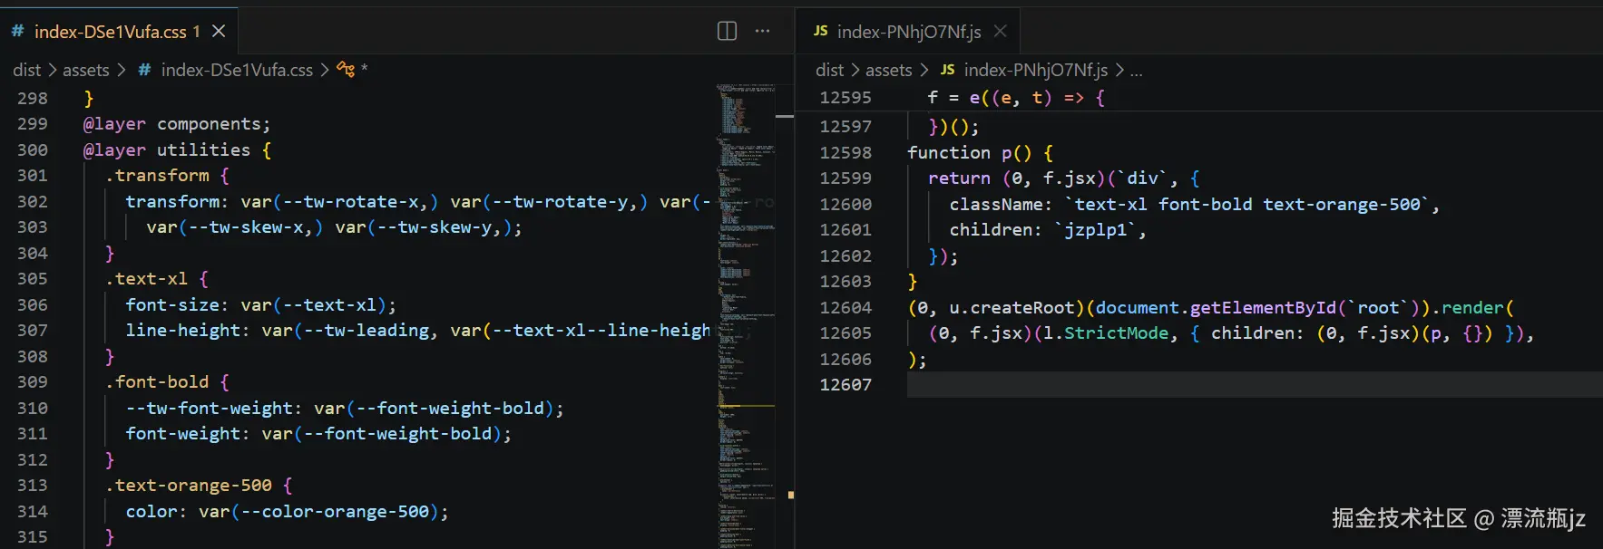
Task: Close the index-PNhjO7Nf.js tab
Action: (1000, 32)
